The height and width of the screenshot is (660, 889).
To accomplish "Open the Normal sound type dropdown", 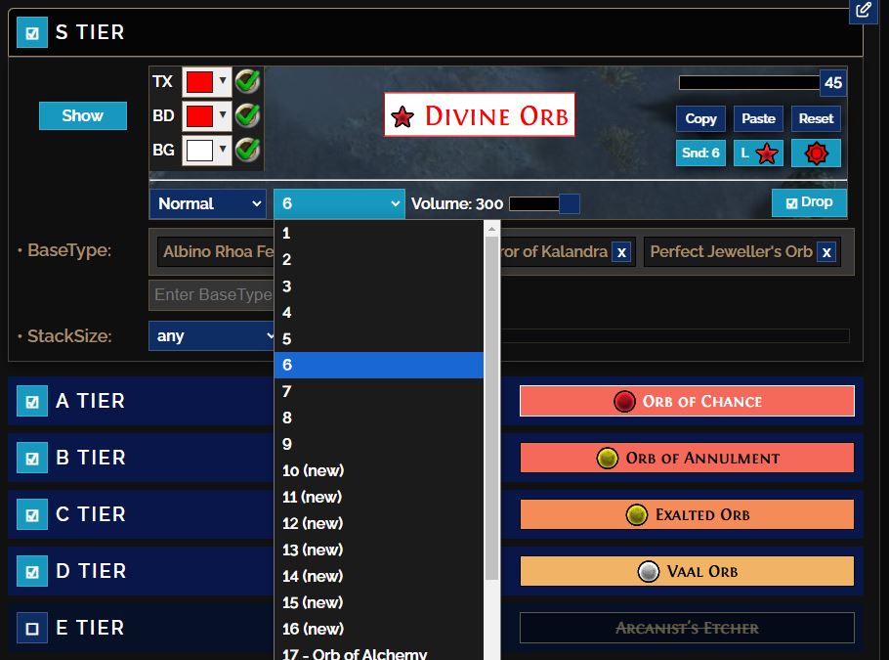I will (208, 203).
